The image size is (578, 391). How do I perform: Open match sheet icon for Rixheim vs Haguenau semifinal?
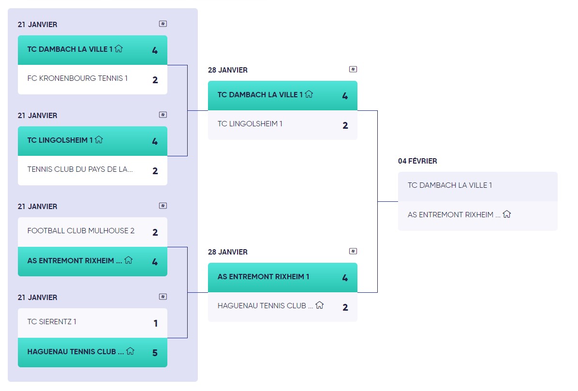(353, 251)
